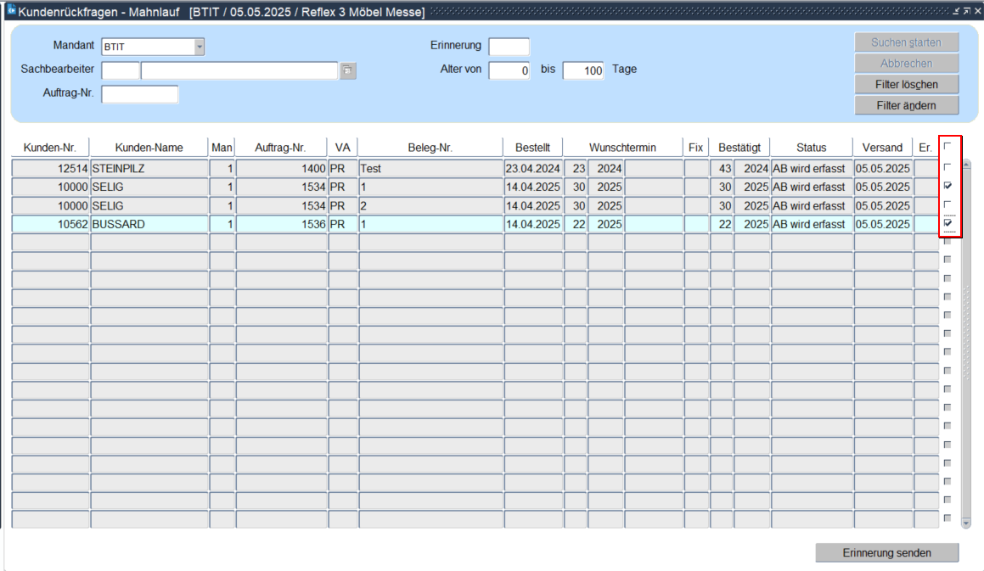Click the Filter löschen button
The height and width of the screenshot is (571, 984).
click(x=907, y=84)
